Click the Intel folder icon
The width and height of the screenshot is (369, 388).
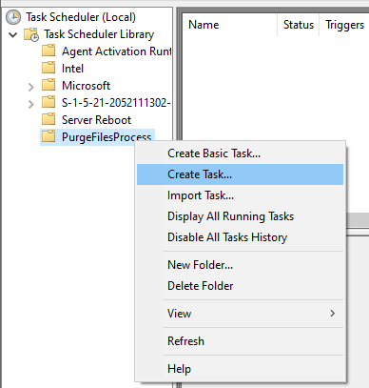[49, 68]
